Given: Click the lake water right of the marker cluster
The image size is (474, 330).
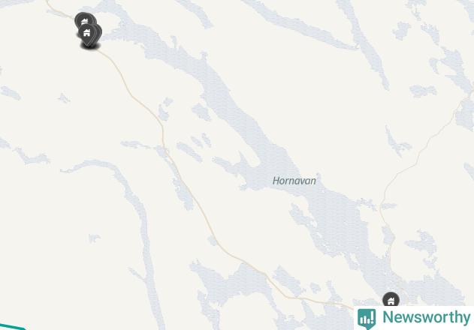Looking at the screenshot, I should pyautogui.click(x=127, y=28).
